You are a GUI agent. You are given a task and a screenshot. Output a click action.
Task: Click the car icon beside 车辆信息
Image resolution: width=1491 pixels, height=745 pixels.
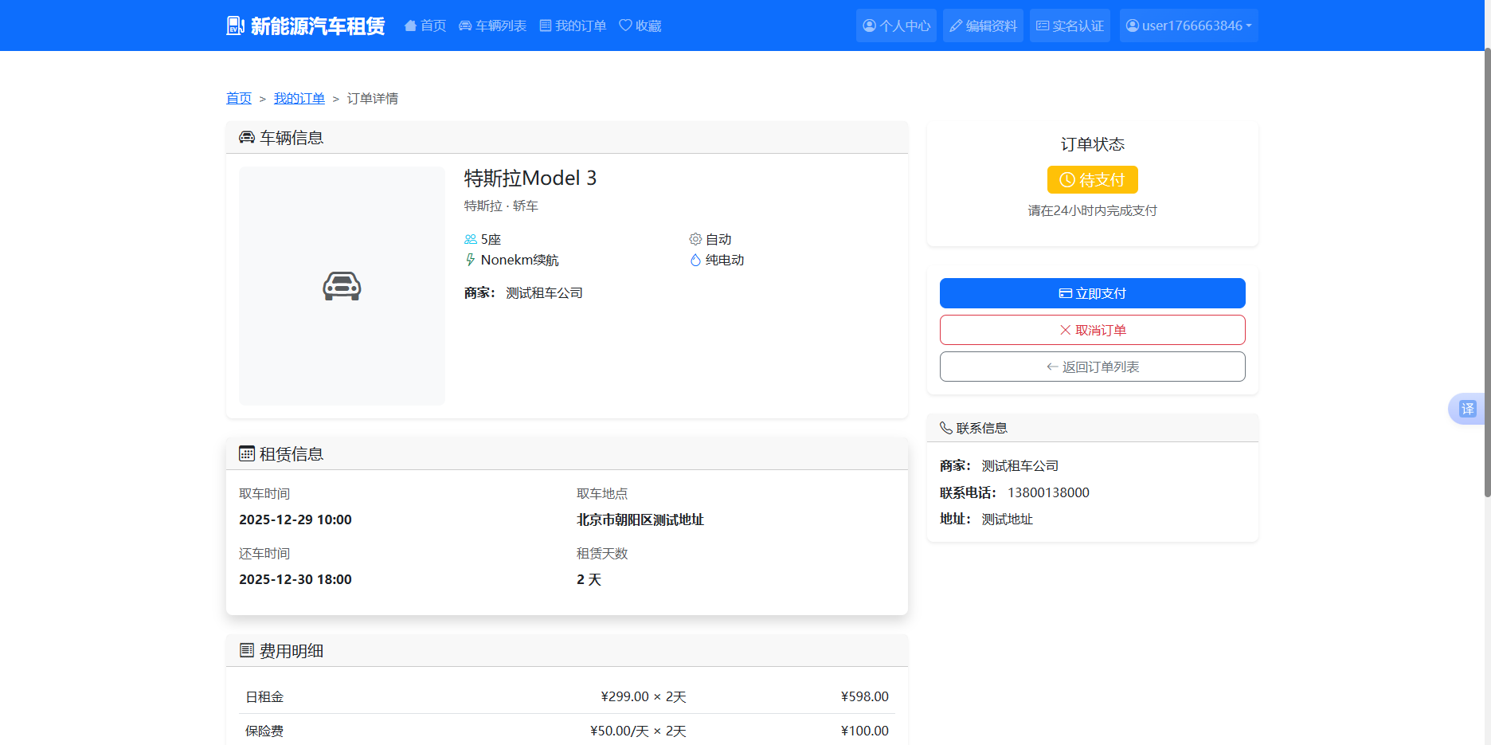point(247,138)
